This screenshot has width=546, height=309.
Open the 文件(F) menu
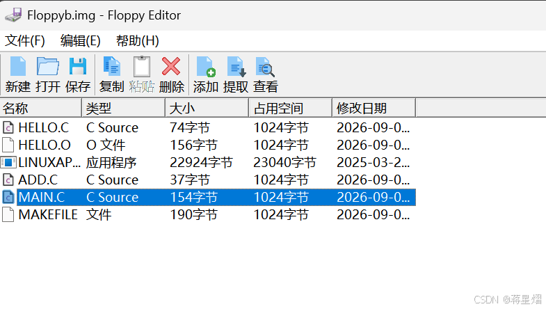[25, 41]
